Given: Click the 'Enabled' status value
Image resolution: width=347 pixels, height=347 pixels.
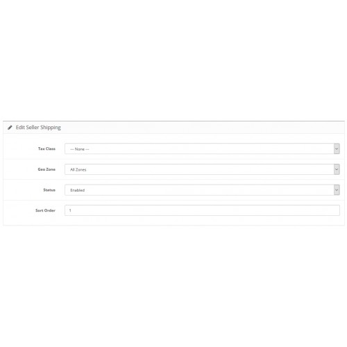Looking at the screenshot, I should [78, 190].
